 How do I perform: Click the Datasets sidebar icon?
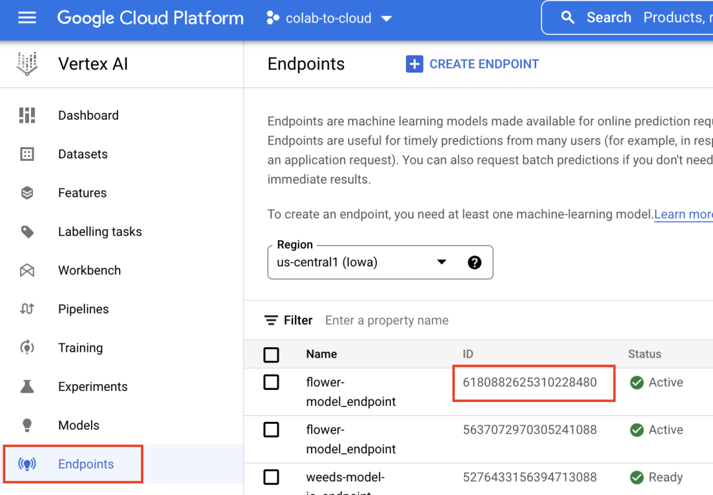[x=27, y=154]
